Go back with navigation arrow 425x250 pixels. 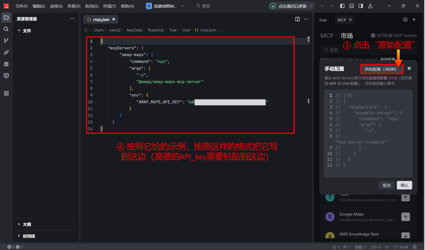click(323, 6)
